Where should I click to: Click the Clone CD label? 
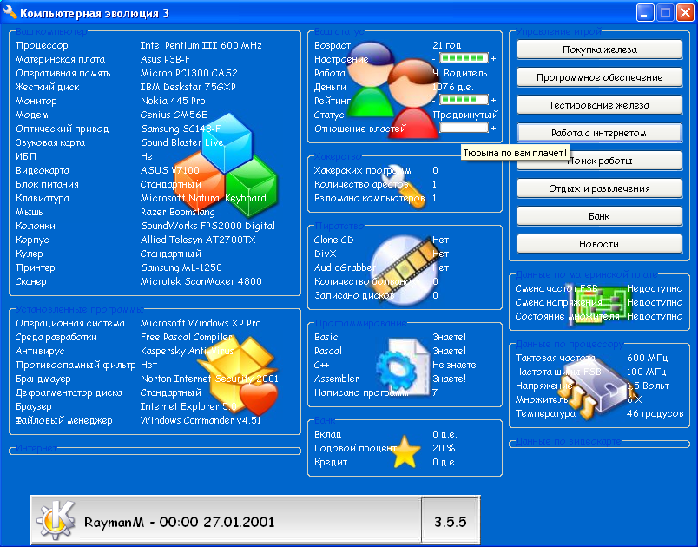(x=333, y=240)
